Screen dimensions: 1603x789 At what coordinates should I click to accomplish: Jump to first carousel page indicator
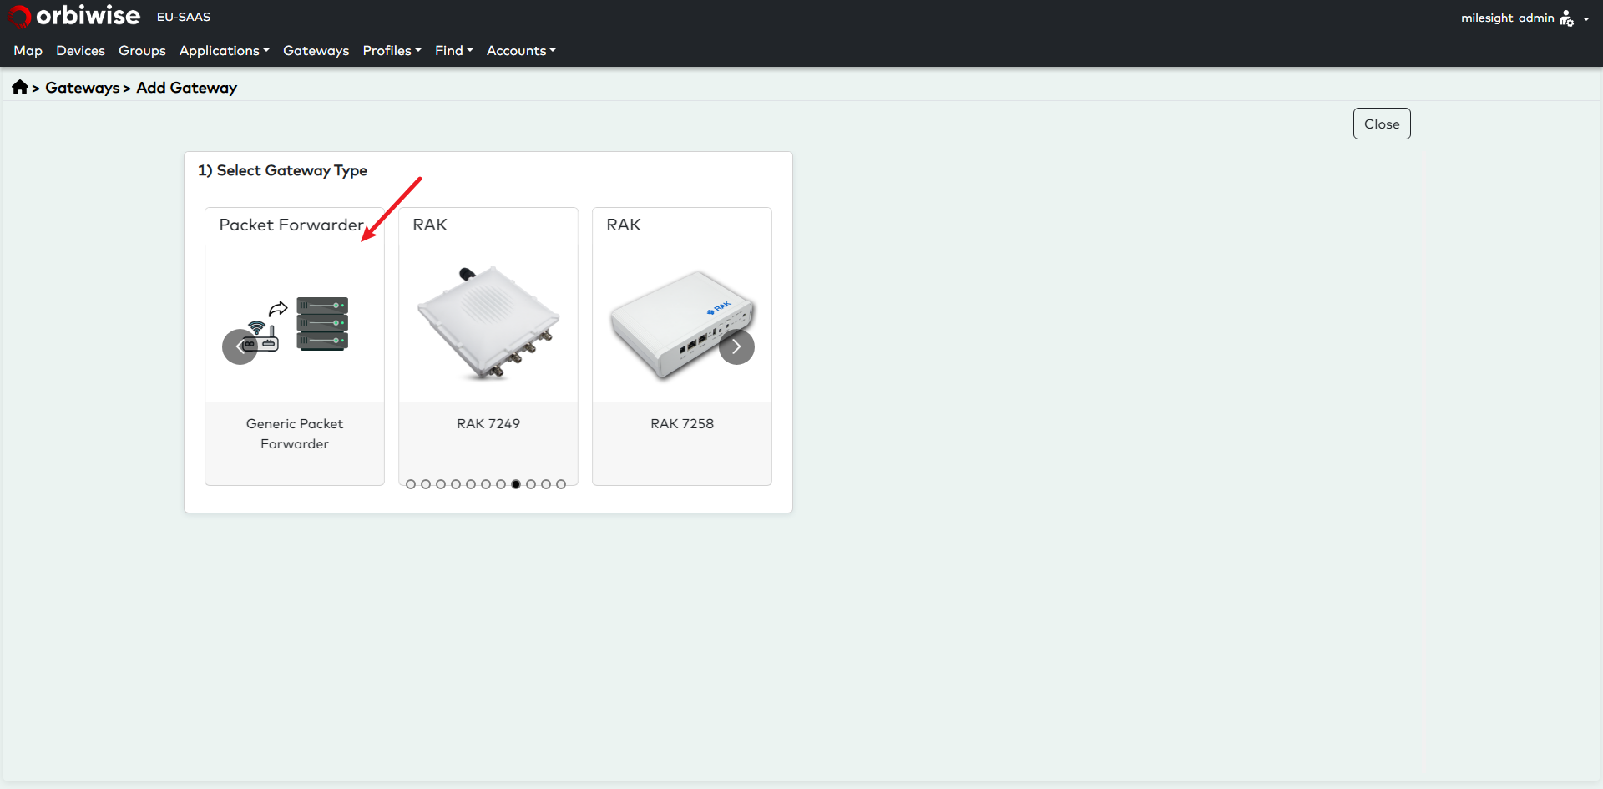(x=411, y=484)
